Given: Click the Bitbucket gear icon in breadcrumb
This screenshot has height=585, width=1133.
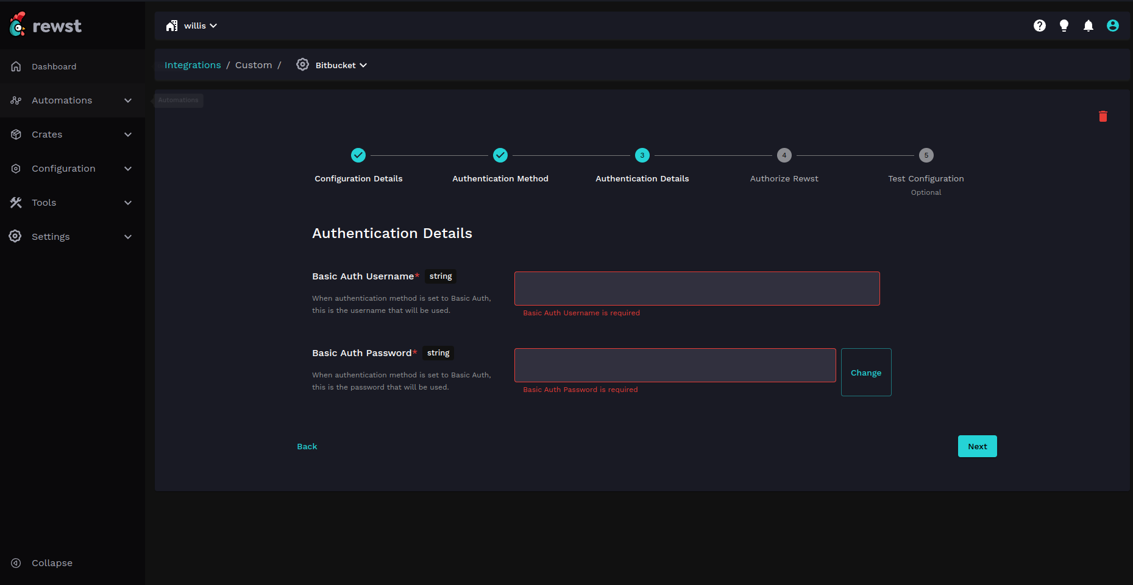Looking at the screenshot, I should (x=302, y=65).
